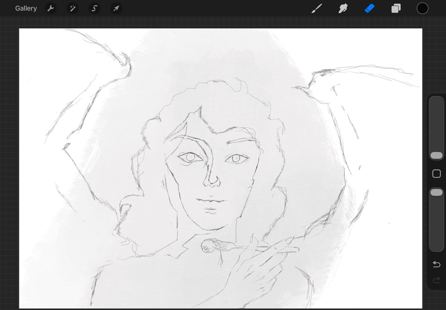
Task: Select the Smudge tool
Action: click(x=343, y=8)
